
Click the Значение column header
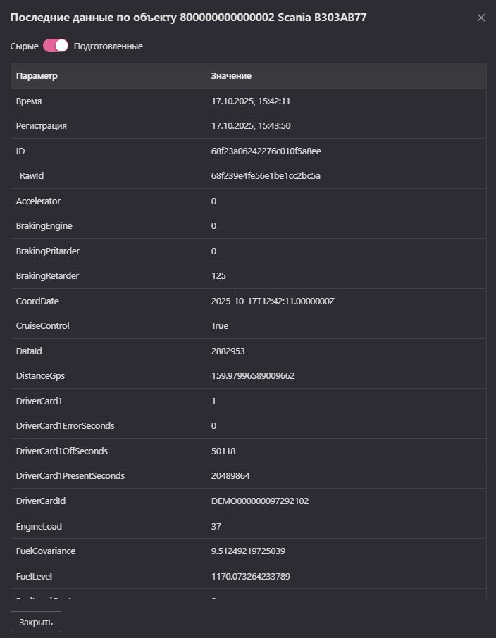coord(231,76)
